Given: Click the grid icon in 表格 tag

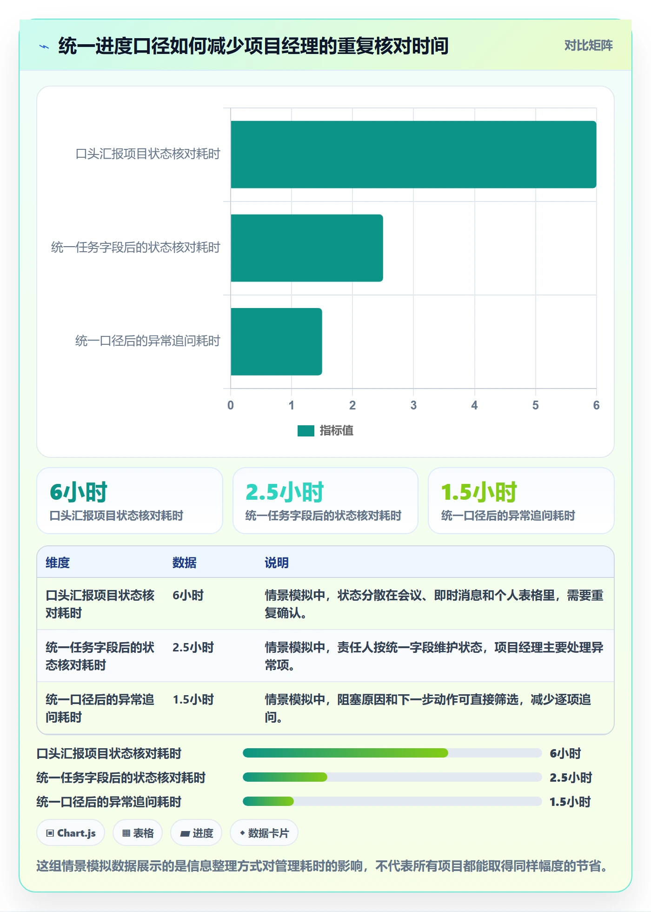Looking at the screenshot, I should coord(126,833).
